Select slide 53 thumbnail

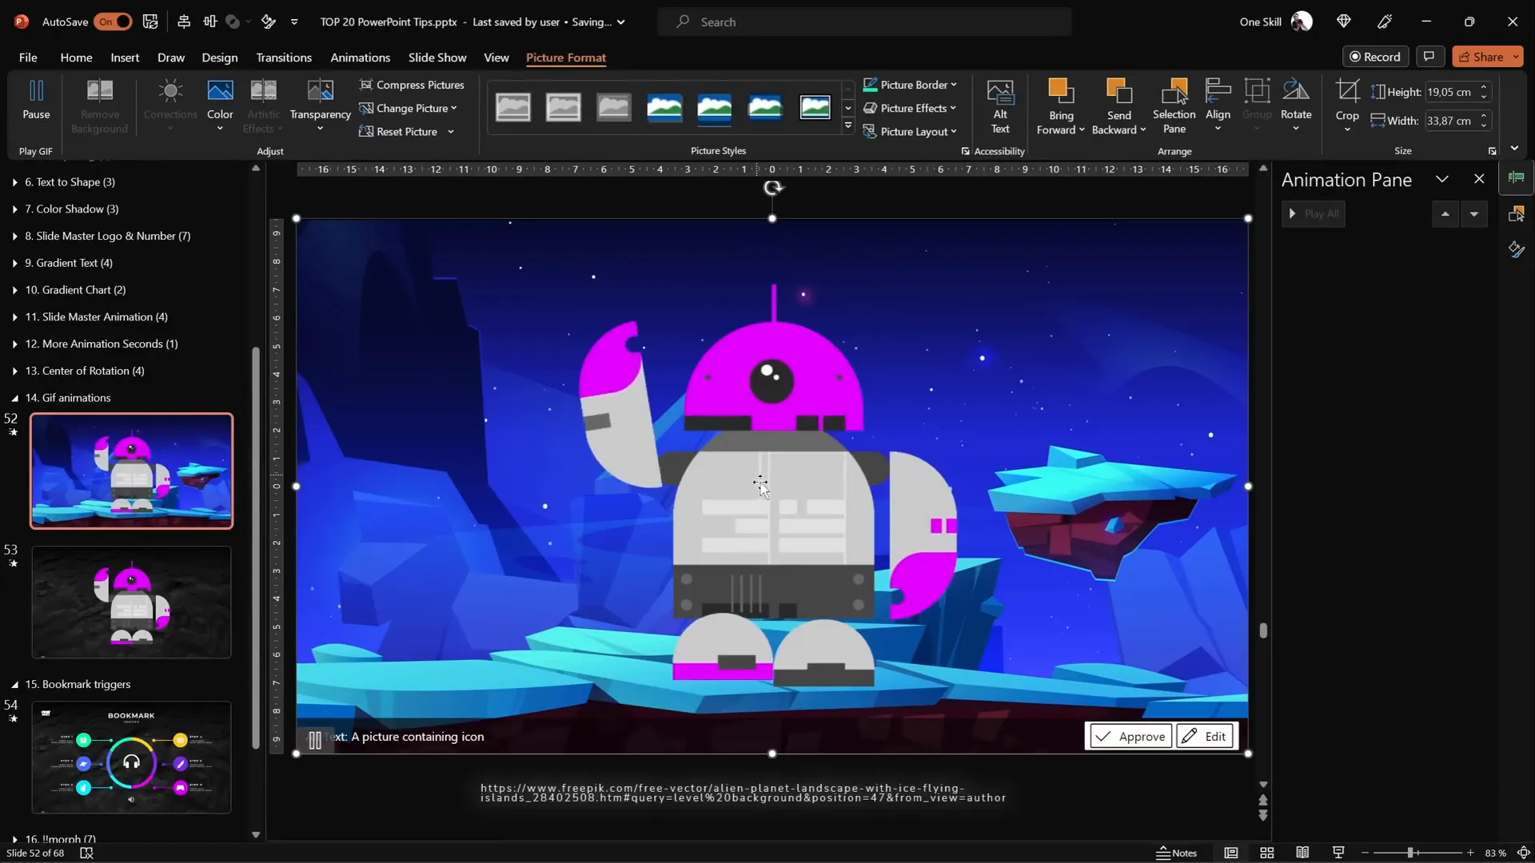[132, 603]
